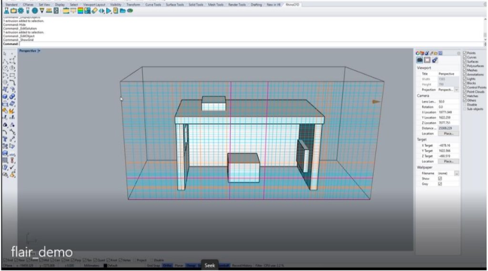Switch to the Viewport Layout tab
This screenshot has width=488, height=271.
pyautogui.click(x=94, y=5)
